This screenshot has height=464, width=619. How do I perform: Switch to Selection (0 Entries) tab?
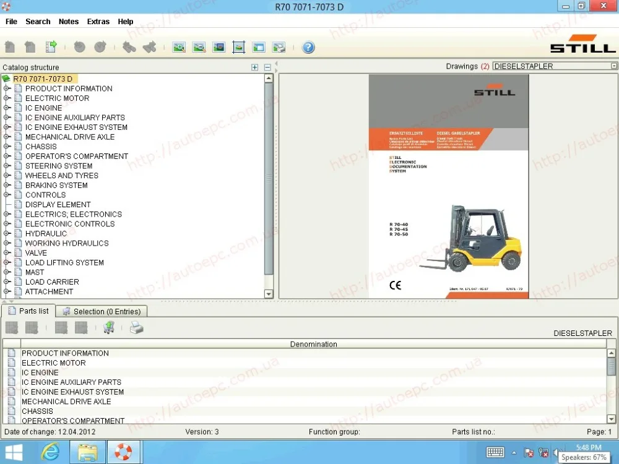click(x=102, y=311)
